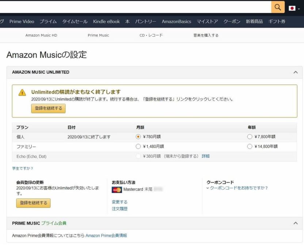Open タイムセール in the navigation bar
The image size is (304, 245).
[x=75, y=22]
